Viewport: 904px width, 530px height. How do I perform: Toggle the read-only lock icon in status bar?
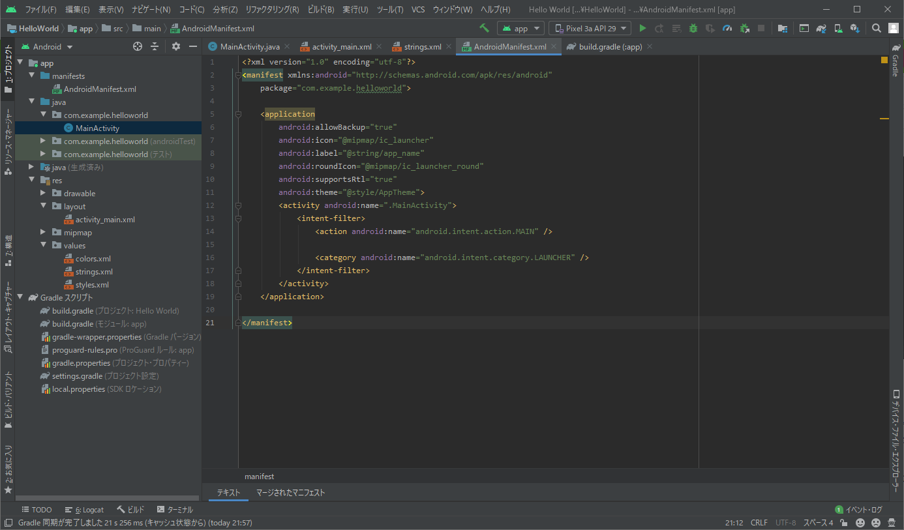click(844, 523)
